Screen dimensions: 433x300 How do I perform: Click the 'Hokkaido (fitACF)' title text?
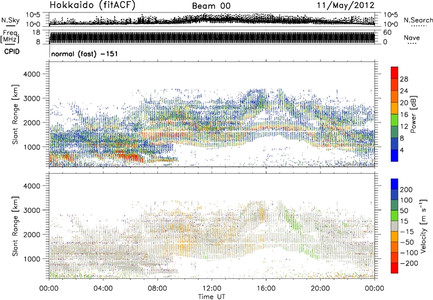pos(93,5)
